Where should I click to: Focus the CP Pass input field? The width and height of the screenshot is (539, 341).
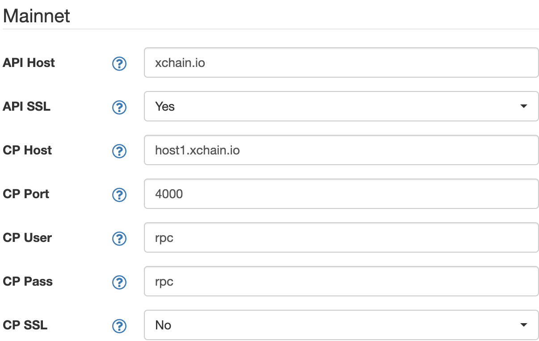[x=341, y=281]
